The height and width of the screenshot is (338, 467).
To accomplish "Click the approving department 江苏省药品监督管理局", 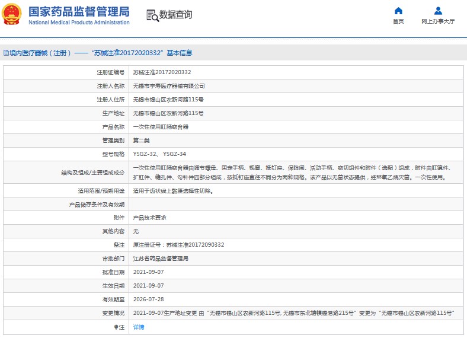I will pyautogui.click(x=161, y=259).
